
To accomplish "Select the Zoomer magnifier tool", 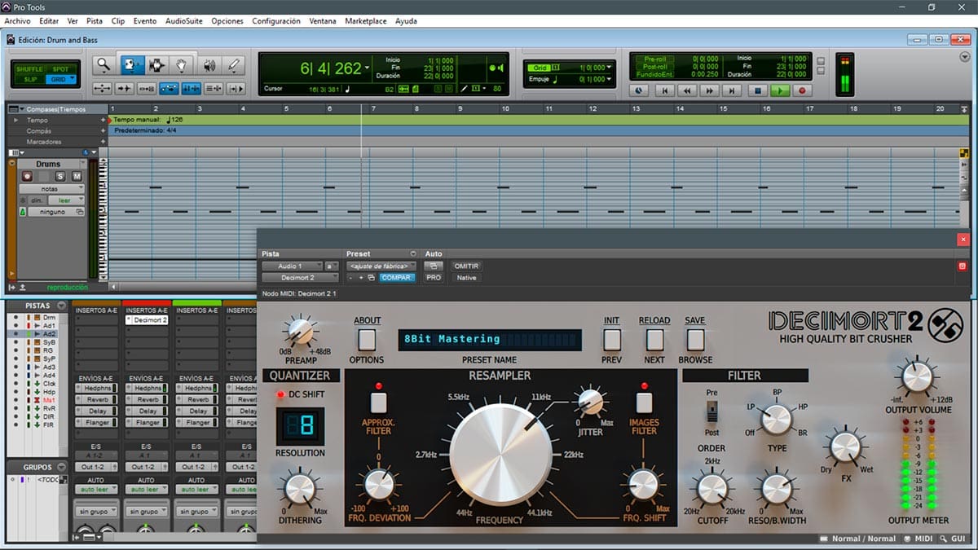I will tap(104, 65).
